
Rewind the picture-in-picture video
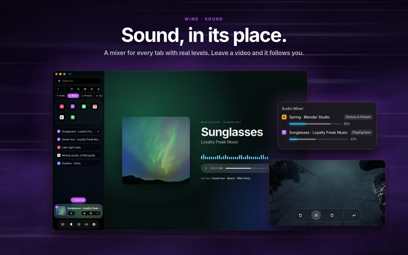300,216
